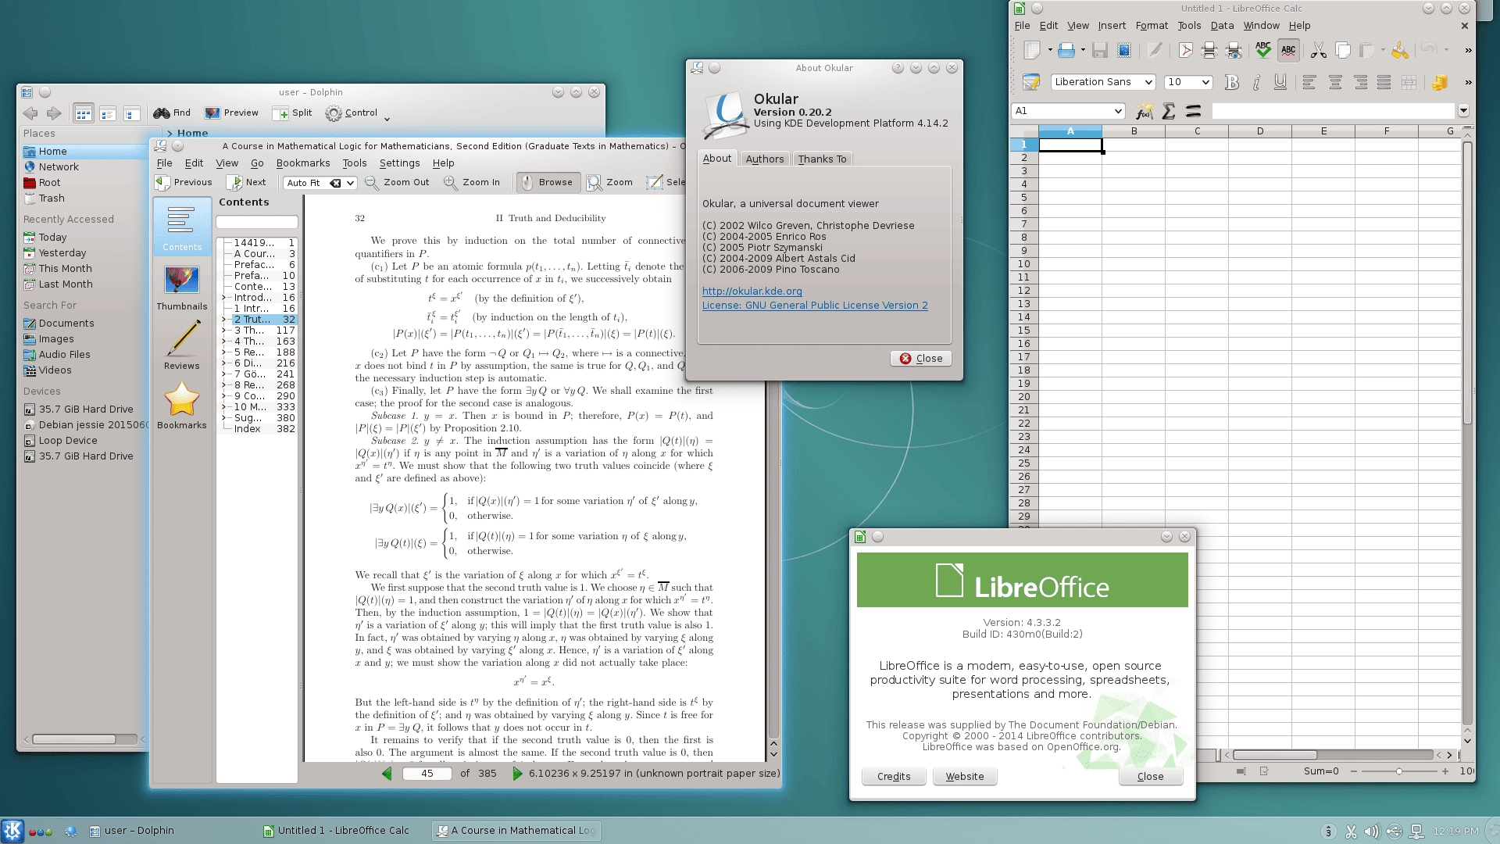Click the Sum sigma icon in Calc
Viewport: 1500px width, 844px height.
1169,112
